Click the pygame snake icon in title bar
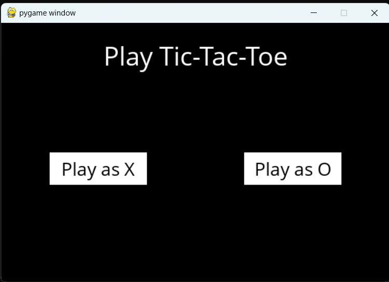 (x=11, y=12)
